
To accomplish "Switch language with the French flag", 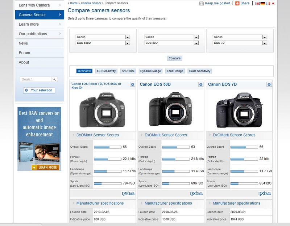I will tap(268, 3).
